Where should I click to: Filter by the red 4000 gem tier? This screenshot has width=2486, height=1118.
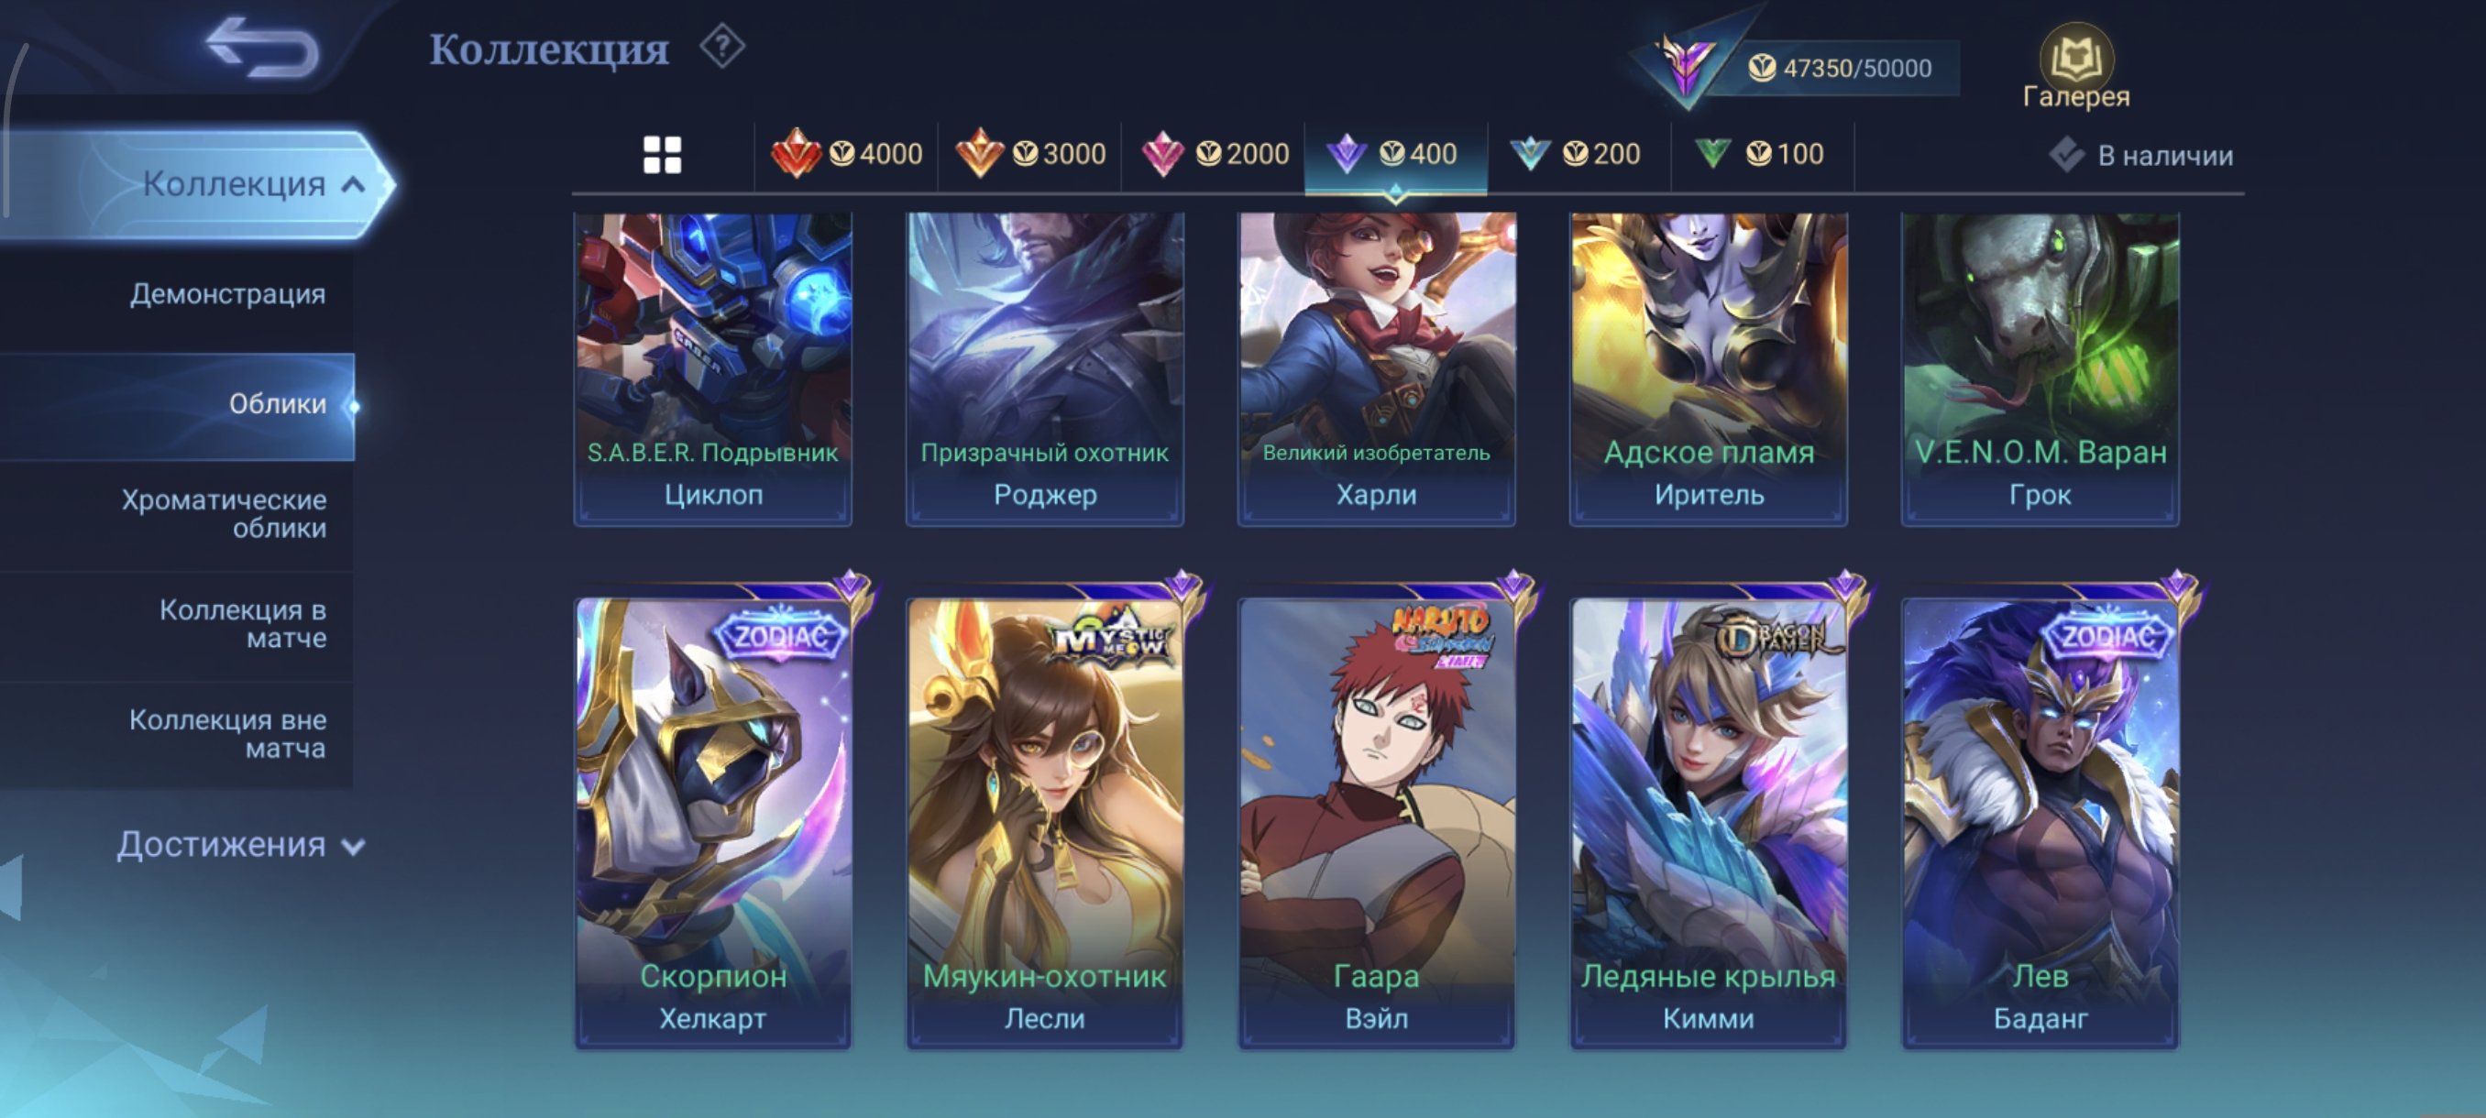coord(846,154)
